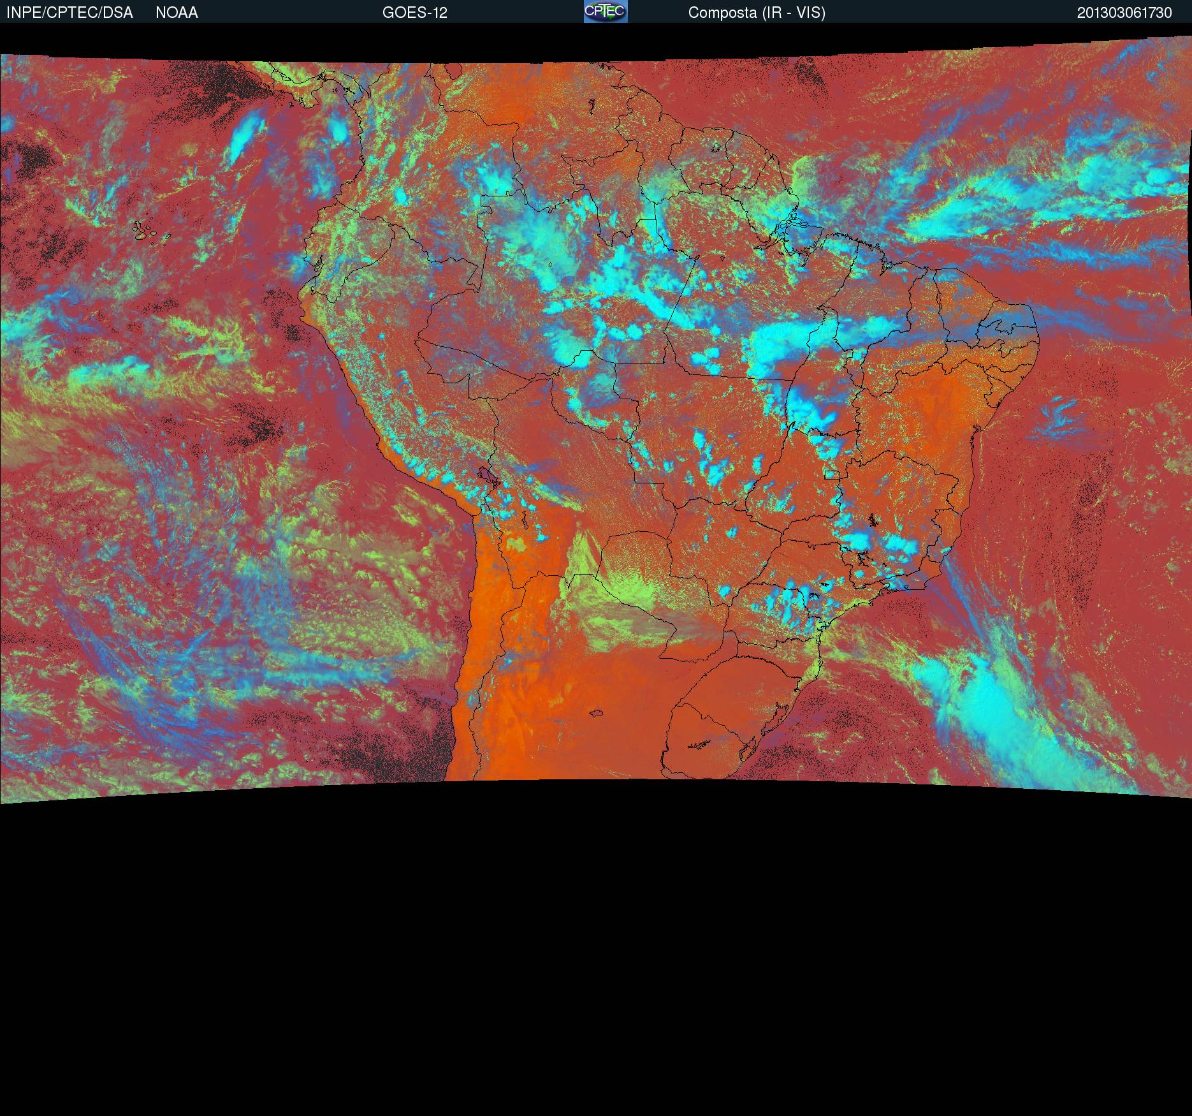The image size is (1192, 1116).
Task: Select the NOAA text in the header
Action: tap(177, 13)
